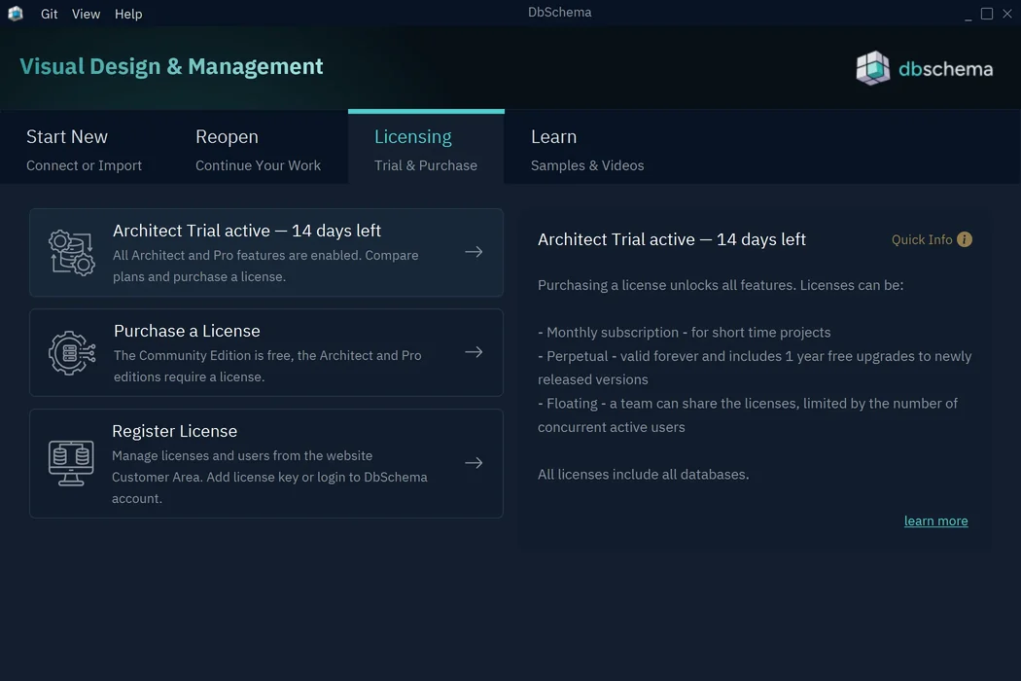Open the Help menu

pos(128,14)
